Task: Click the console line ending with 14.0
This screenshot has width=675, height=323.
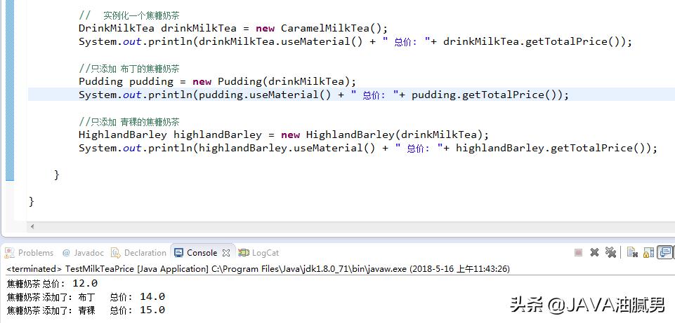Action: [86, 297]
